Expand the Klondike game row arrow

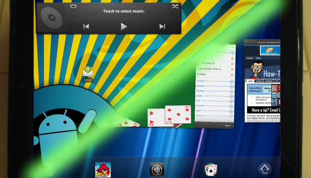point(232,87)
